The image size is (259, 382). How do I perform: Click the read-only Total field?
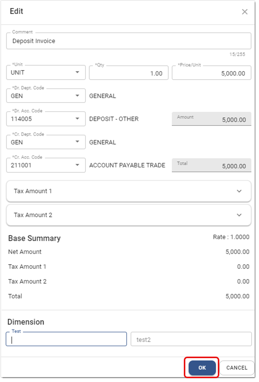point(212,165)
